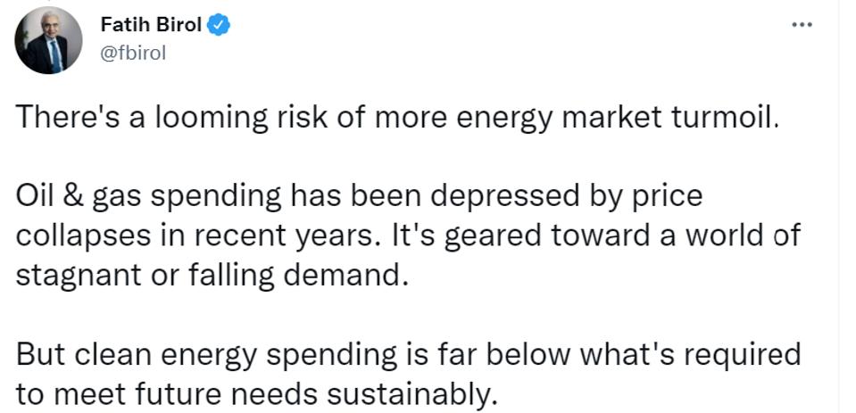Open Fatih Birol's profile picture
The width and height of the screenshot is (856, 413).
[48, 39]
